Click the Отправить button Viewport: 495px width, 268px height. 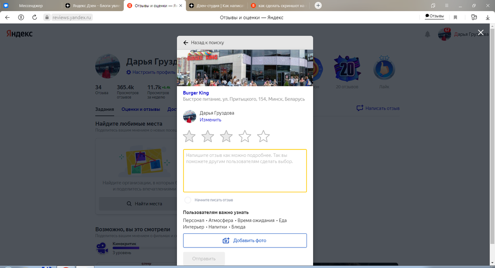(204, 259)
